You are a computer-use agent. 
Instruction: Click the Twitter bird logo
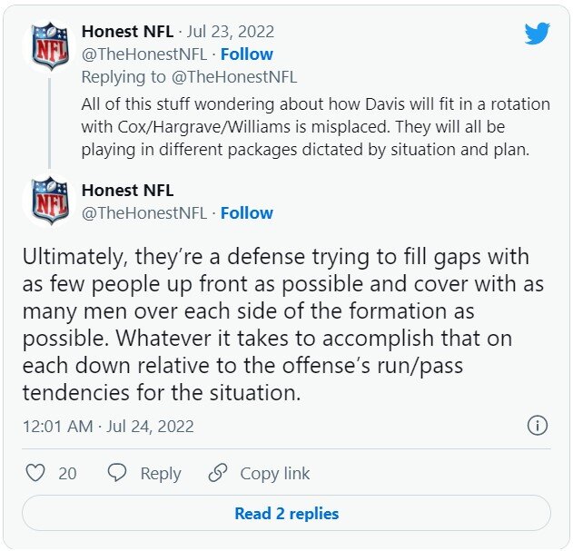click(538, 34)
